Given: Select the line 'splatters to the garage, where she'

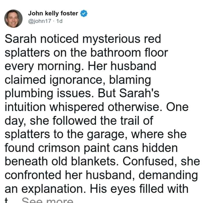Looking at the screenshot, I should tap(96, 134).
